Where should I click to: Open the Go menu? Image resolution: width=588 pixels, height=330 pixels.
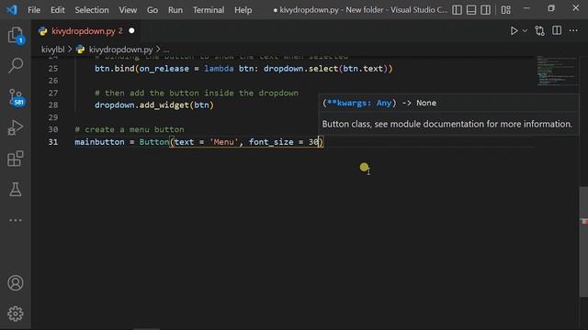(x=153, y=10)
